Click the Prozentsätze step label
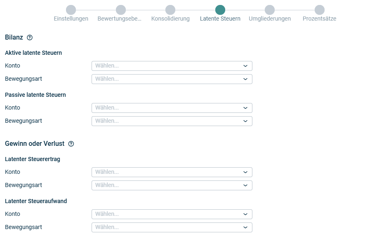 320,19
